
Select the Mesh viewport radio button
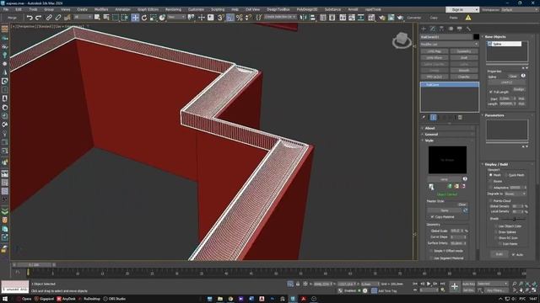point(491,175)
